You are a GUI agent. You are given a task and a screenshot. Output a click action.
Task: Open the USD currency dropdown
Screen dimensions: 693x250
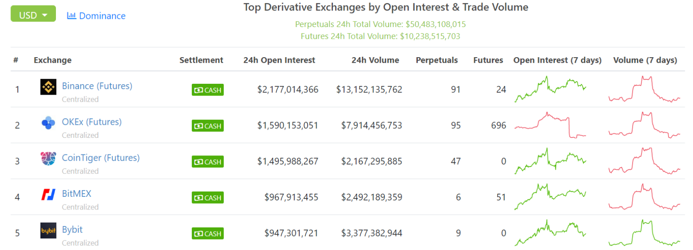click(33, 15)
